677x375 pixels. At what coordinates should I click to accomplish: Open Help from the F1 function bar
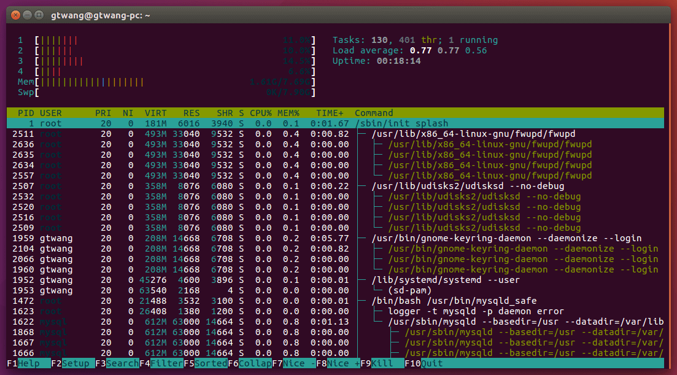click(x=28, y=363)
